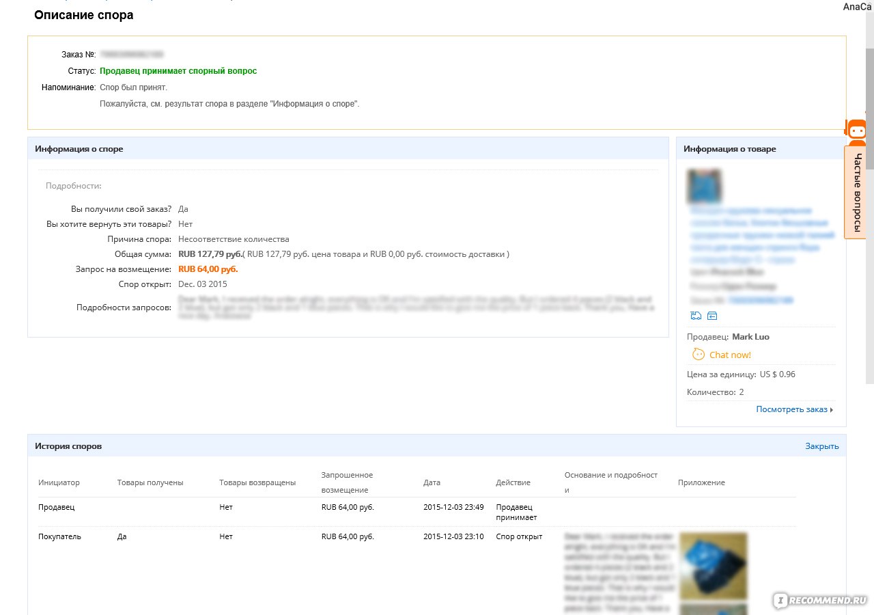Open the Chat now! seller link
The height and width of the screenshot is (615, 874).
[730, 355]
